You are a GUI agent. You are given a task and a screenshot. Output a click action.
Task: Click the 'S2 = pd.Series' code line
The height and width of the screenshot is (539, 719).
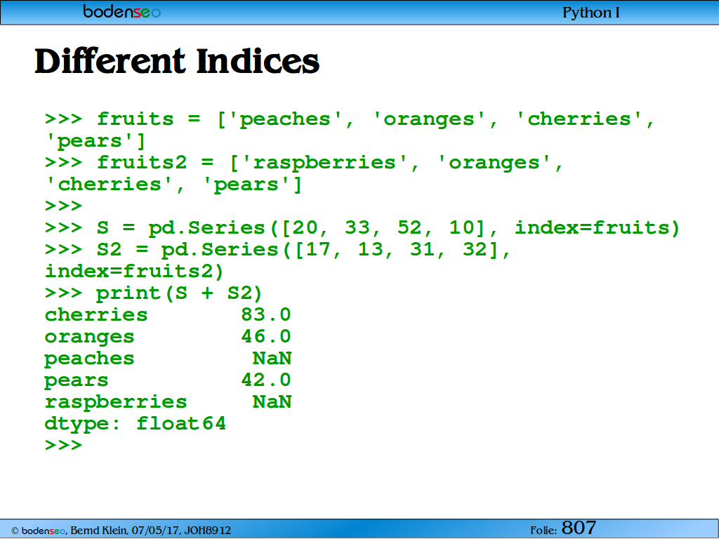(x=277, y=250)
